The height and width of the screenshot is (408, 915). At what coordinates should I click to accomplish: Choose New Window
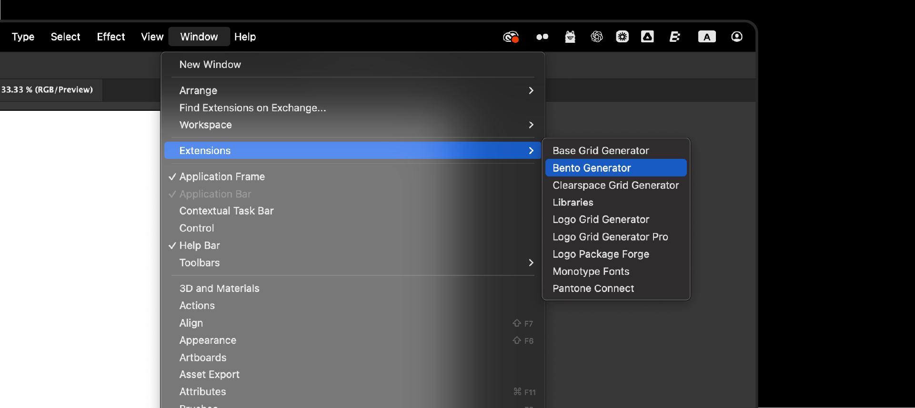pyautogui.click(x=352, y=64)
